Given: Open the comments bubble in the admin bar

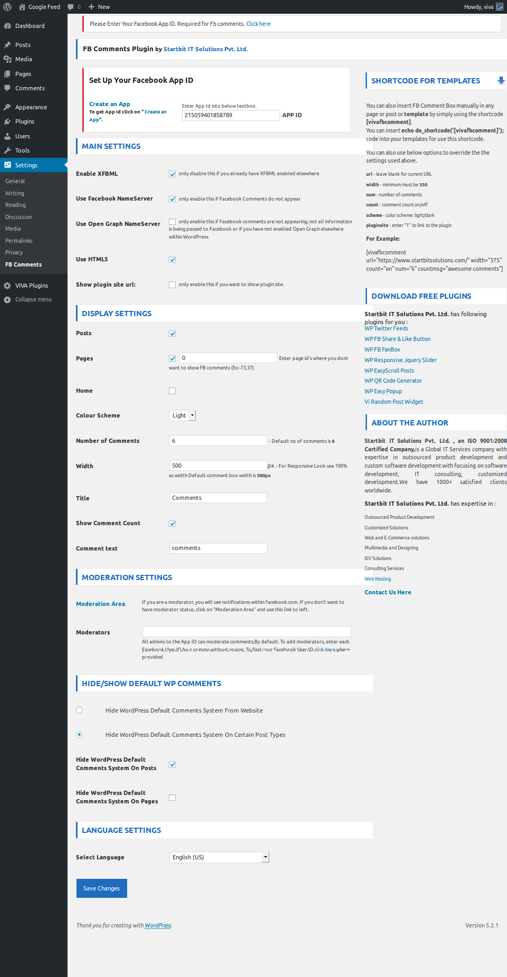Looking at the screenshot, I should point(71,7).
